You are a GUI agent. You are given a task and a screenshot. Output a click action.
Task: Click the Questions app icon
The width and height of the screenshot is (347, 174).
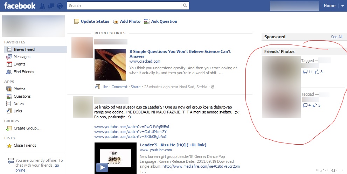pos(9,96)
